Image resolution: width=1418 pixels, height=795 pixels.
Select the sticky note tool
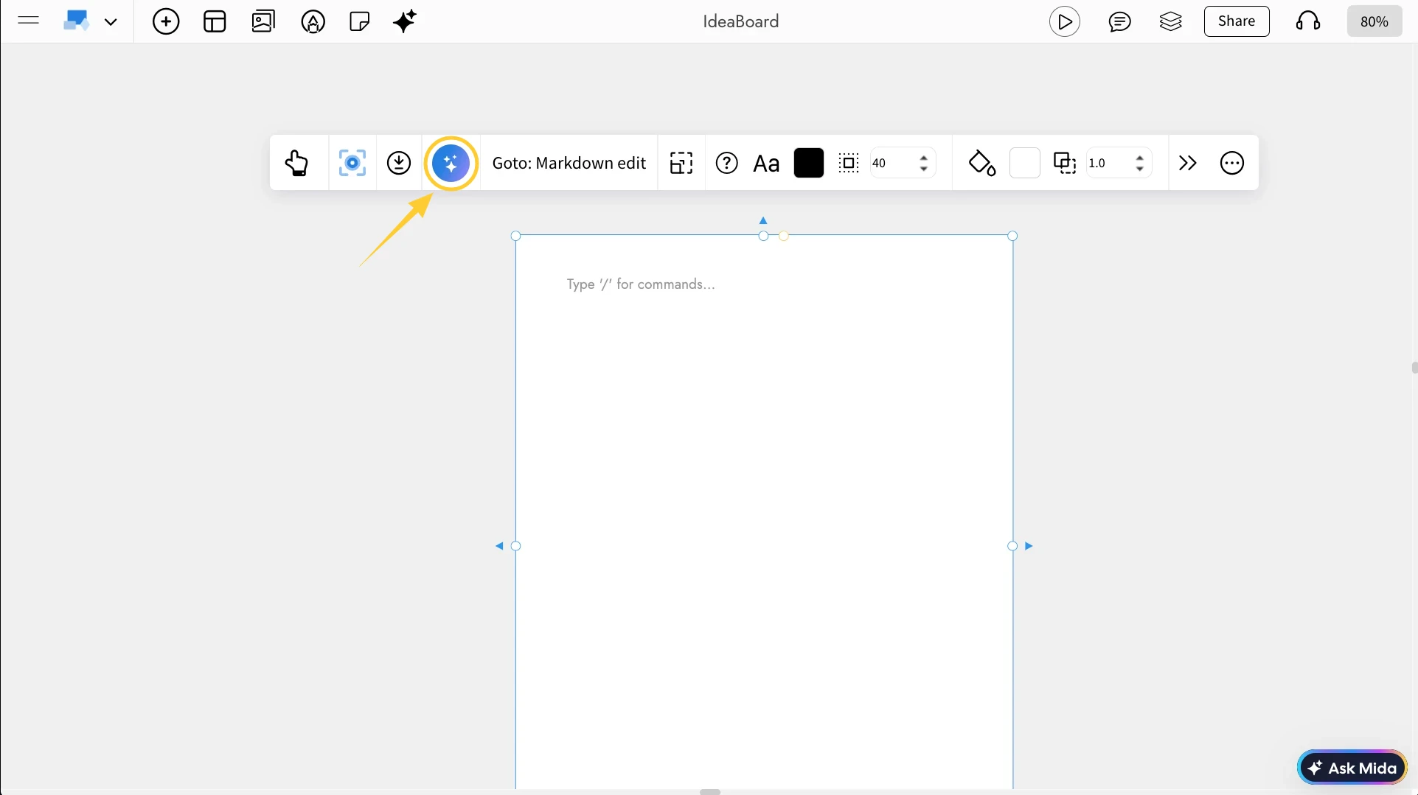point(359,21)
